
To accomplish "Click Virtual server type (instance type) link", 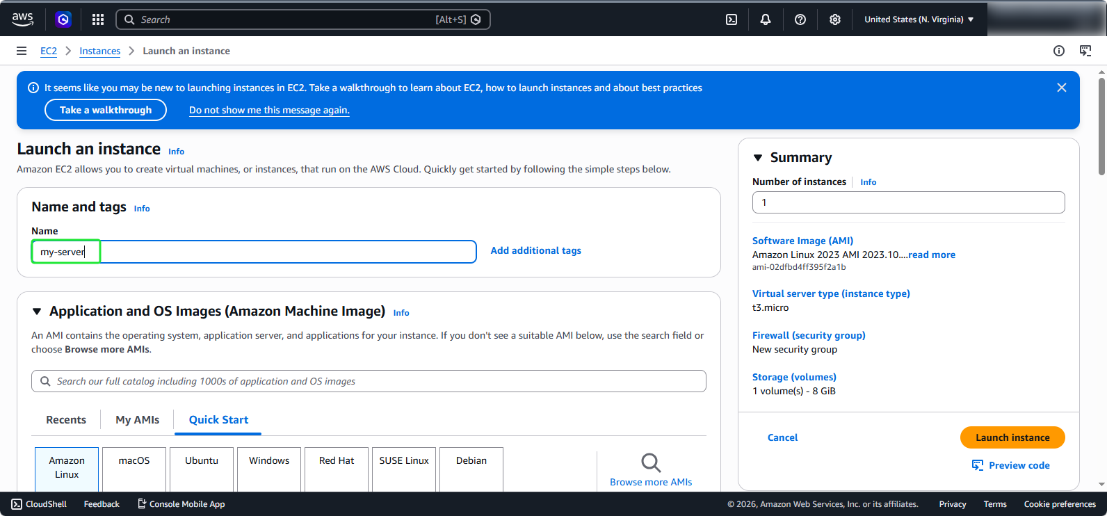I will point(831,293).
